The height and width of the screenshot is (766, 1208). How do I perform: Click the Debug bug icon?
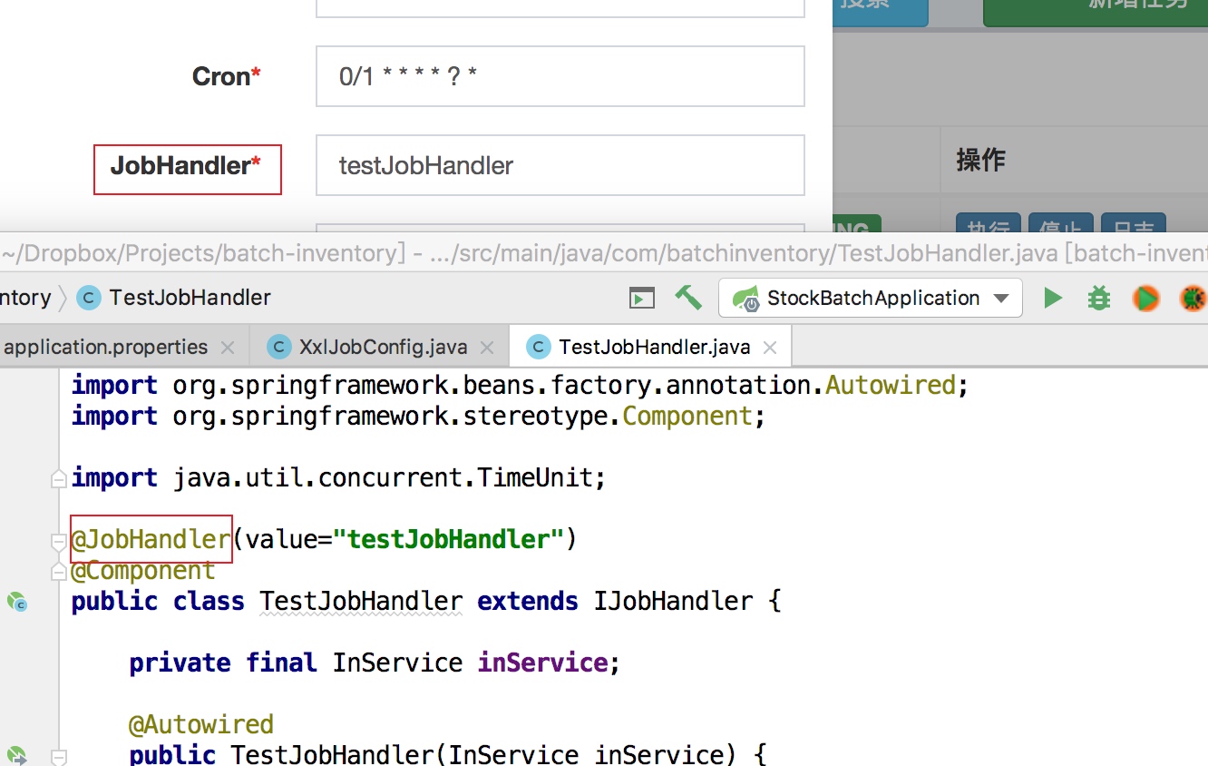[1099, 298]
